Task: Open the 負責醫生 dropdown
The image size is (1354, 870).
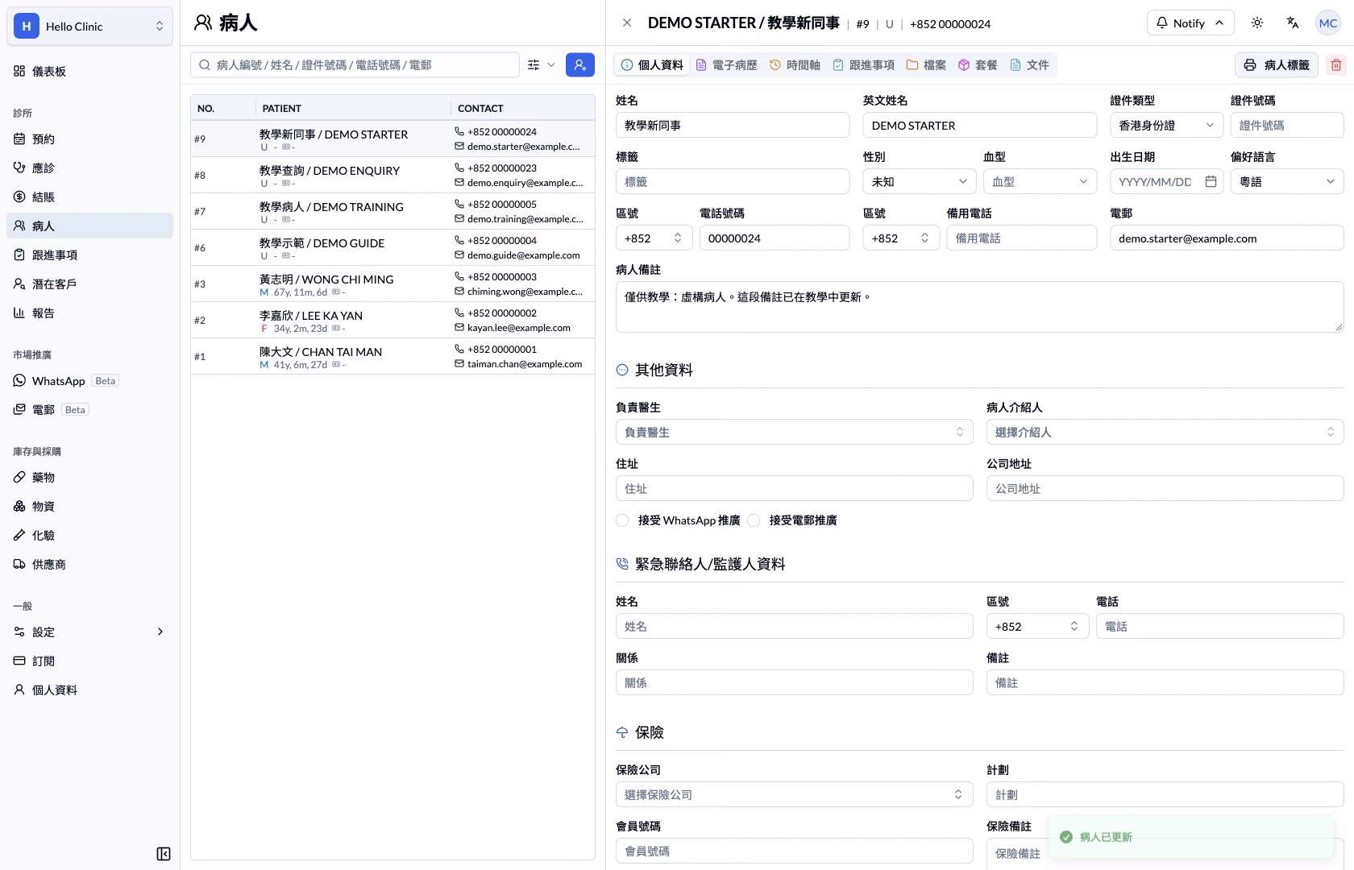Action: tap(795, 432)
